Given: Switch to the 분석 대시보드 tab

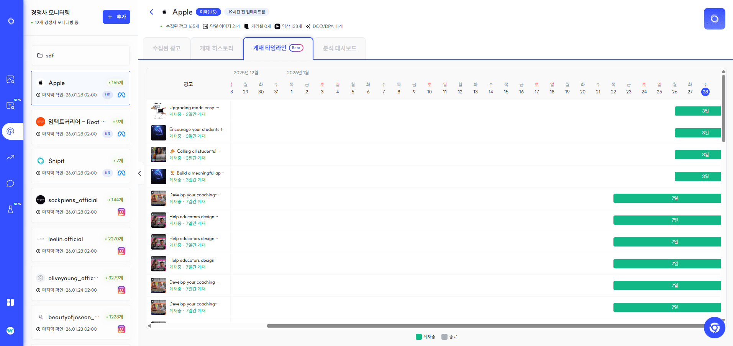Looking at the screenshot, I should 339,48.
